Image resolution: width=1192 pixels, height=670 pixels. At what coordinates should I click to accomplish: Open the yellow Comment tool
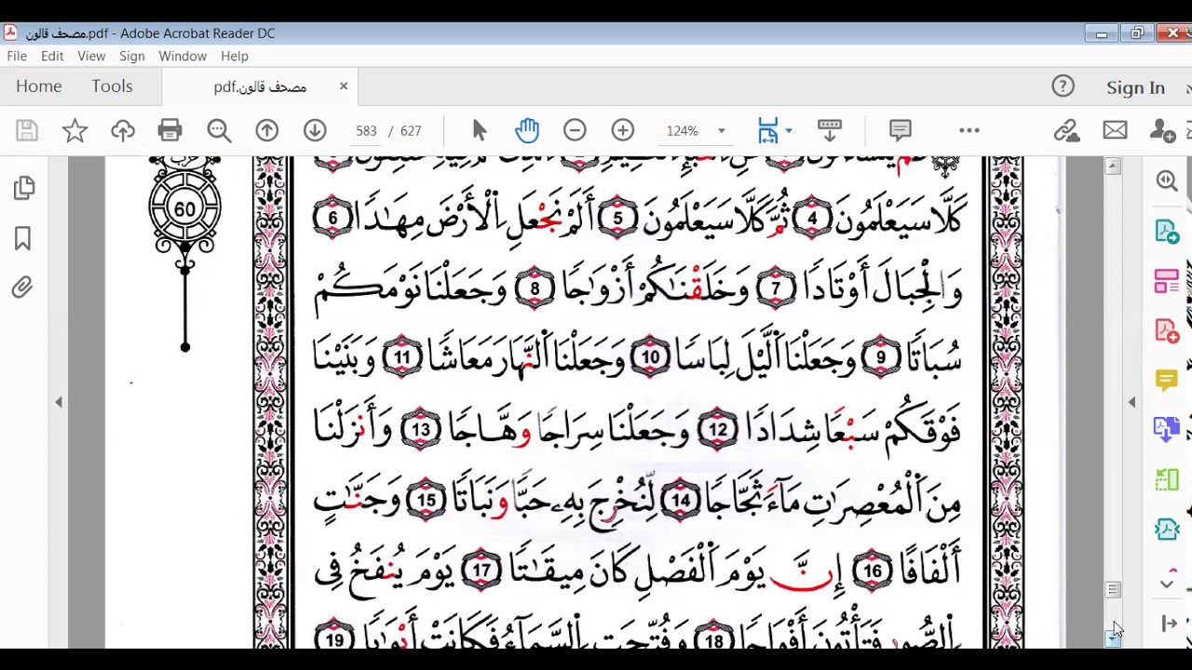(x=1167, y=380)
